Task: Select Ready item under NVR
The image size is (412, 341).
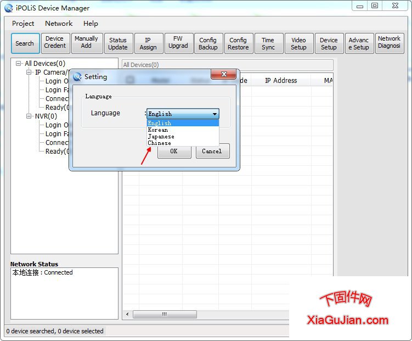Action: (57, 152)
